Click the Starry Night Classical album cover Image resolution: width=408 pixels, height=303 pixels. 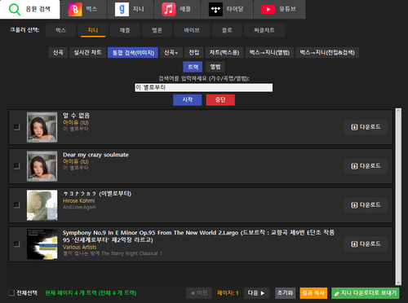(42, 244)
